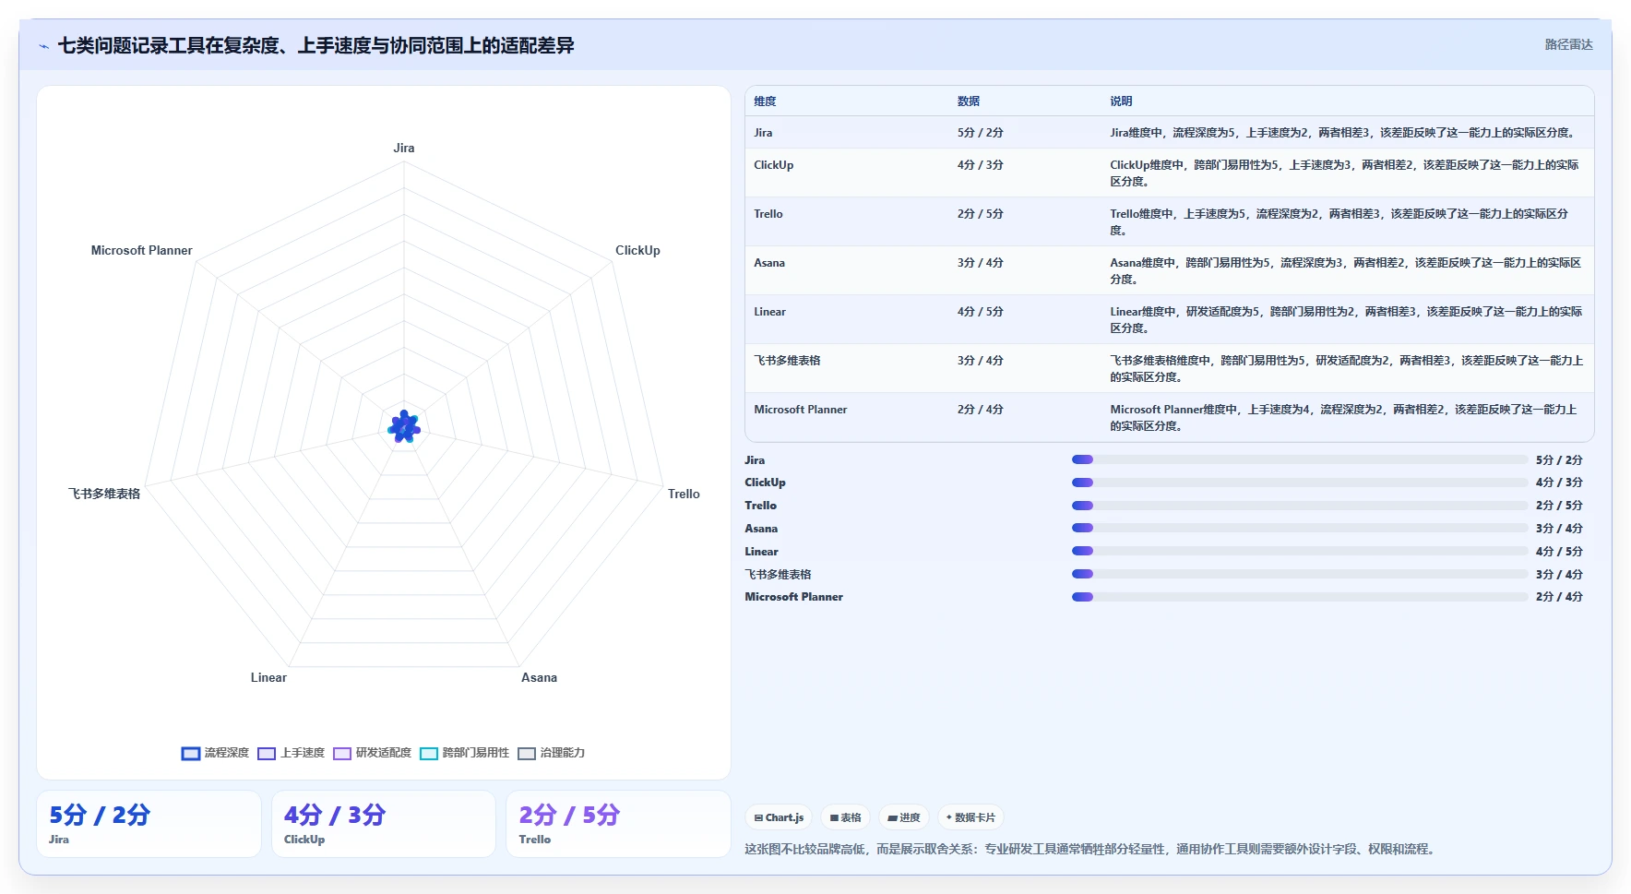Select the ClickUp row in the table
The width and height of the screenshot is (1631, 894).
(x=1169, y=173)
